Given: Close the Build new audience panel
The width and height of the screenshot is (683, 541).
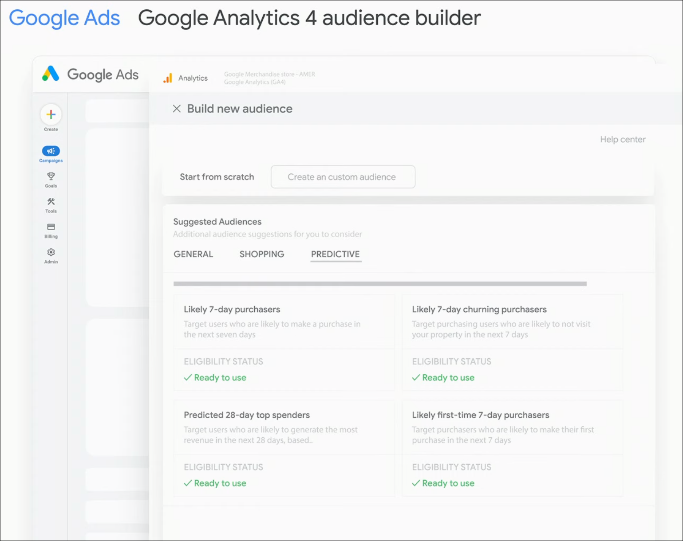Looking at the screenshot, I should click(177, 109).
